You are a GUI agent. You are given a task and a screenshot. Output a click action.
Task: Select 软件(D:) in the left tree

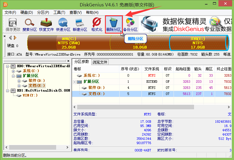tap(37, 81)
